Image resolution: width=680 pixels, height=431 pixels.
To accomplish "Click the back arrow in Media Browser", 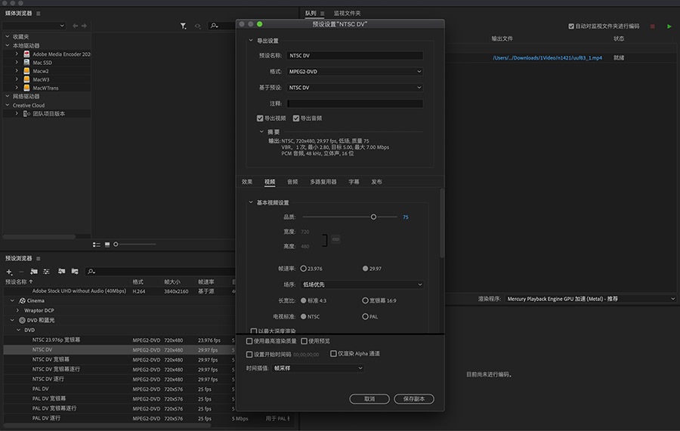I will pyautogui.click(x=75, y=26).
